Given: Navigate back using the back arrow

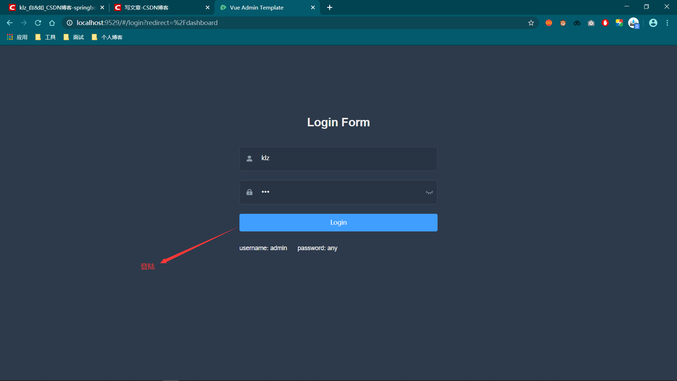Looking at the screenshot, I should pyautogui.click(x=9, y=23).
